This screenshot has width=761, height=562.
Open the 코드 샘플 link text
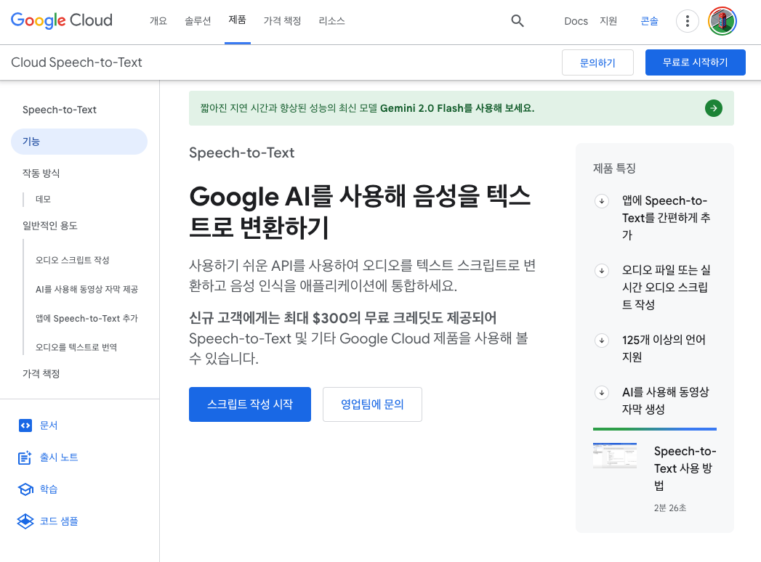click(x=59, y=521)
